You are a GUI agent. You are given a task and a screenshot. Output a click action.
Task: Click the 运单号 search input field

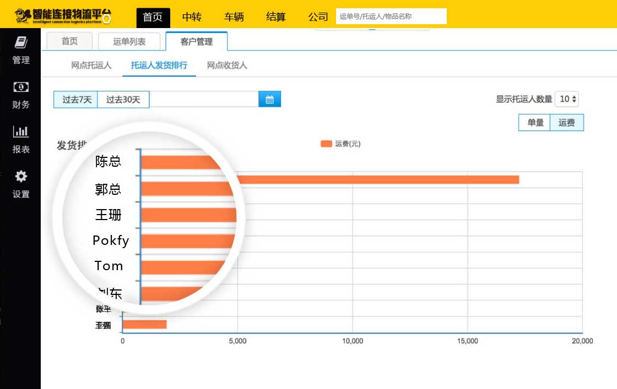tap(391, 17)
